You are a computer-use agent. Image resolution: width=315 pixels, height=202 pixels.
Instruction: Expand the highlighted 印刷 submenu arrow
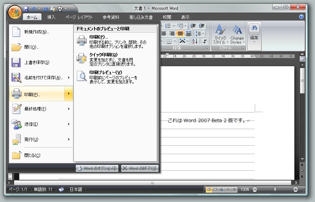point(69,94)
